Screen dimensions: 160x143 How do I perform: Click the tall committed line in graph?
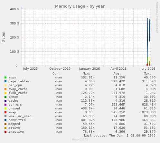pos(147,41)
